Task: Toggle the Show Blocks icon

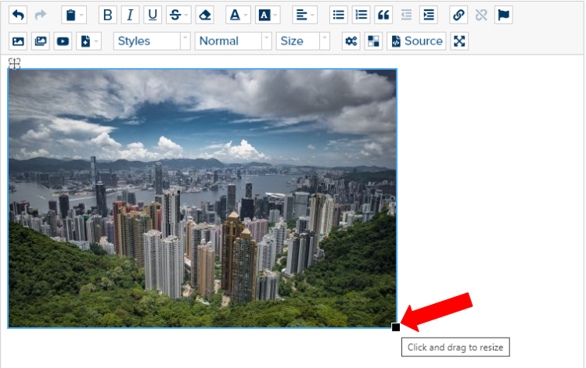Action: click(x=373, y=41)
